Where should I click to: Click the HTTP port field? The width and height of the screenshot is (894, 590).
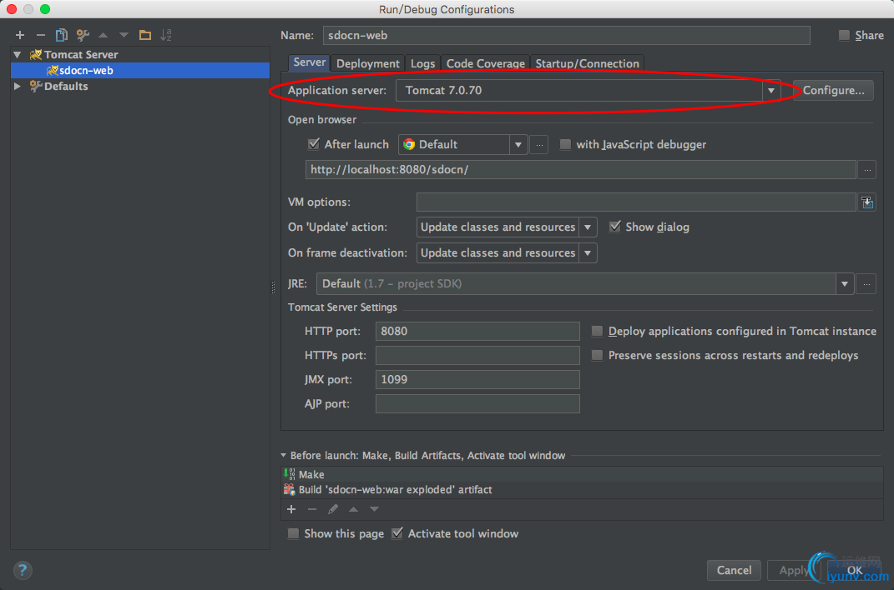[x=477, y=331]
